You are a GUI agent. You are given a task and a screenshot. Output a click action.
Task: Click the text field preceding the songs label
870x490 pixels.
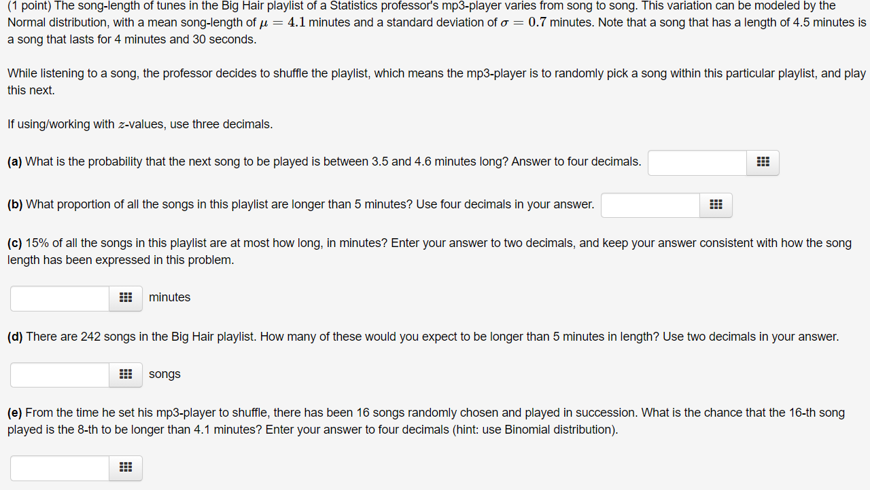[59, 374]
